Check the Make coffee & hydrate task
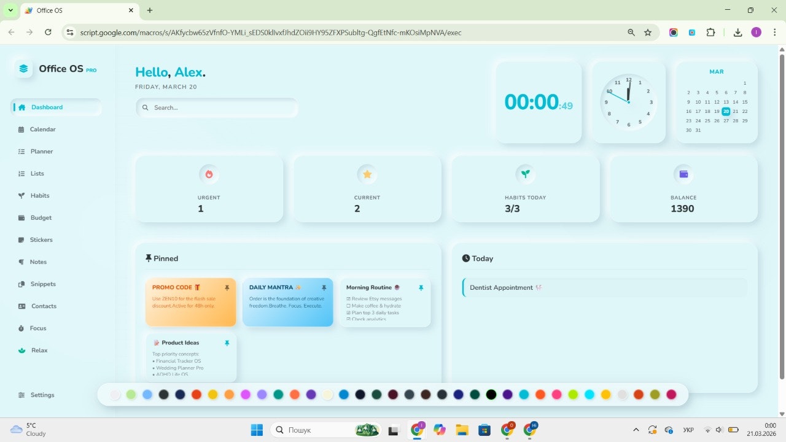This screenshot has height=442, width=786. click(348, 306)
